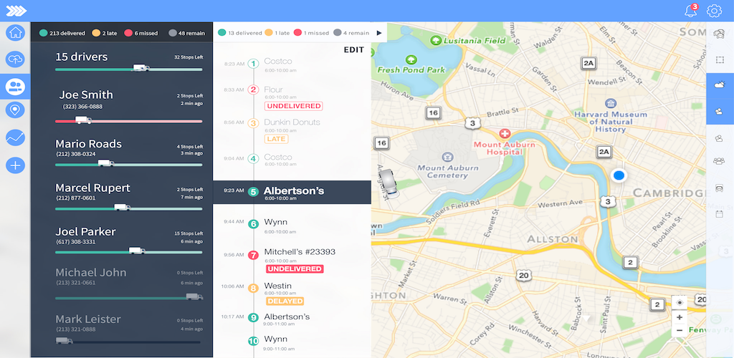734x358 pixels.
Task: Toggle the lighter person-cloud layer icon
Action: (x=719, y=138)
